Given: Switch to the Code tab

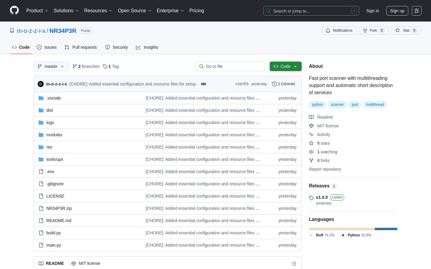Looking at the screenshot, I should [x=21, y=47].
